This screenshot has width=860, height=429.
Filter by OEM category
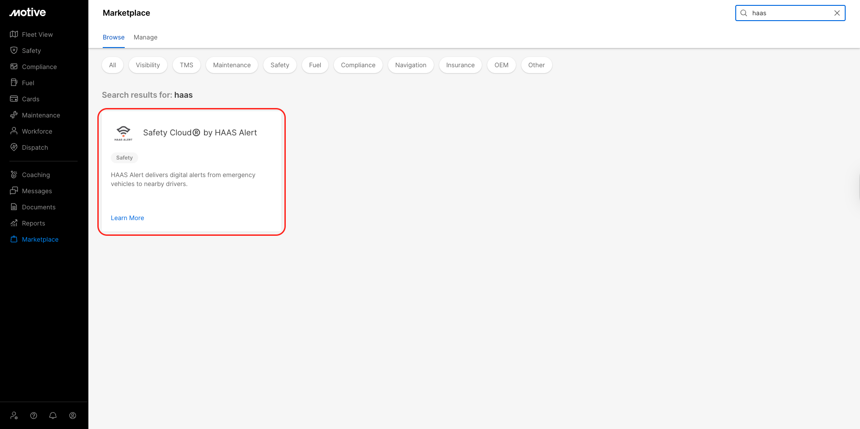(x=502, y=65)
